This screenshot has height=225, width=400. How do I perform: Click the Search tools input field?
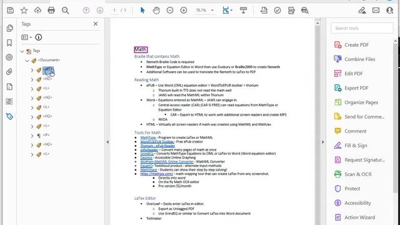tap(362, 28)
